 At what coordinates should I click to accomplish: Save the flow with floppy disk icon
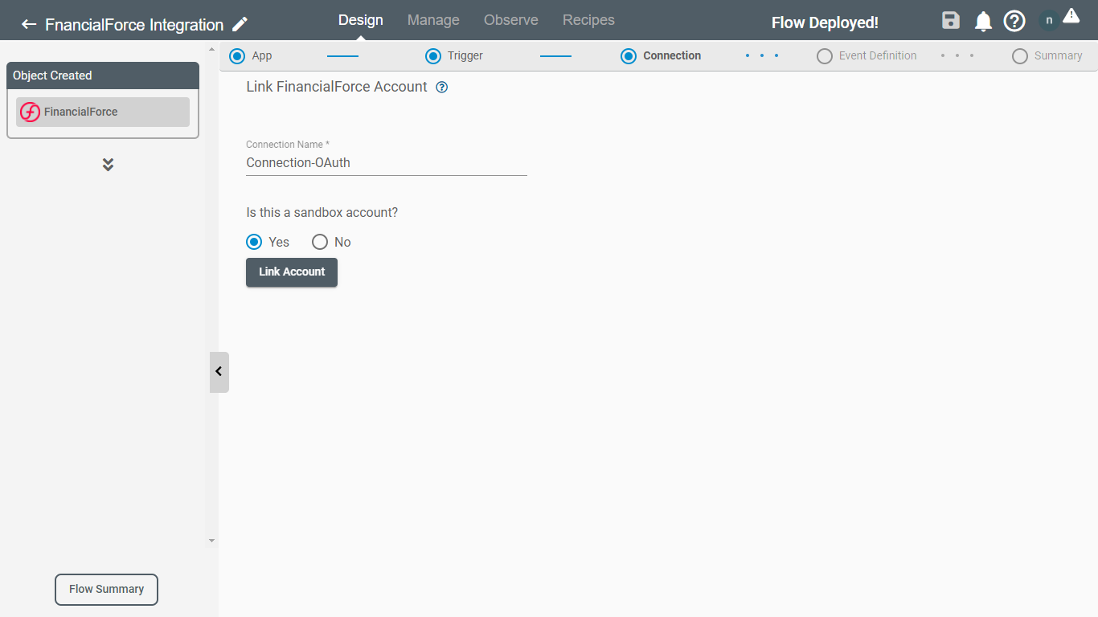pos(951,21)
